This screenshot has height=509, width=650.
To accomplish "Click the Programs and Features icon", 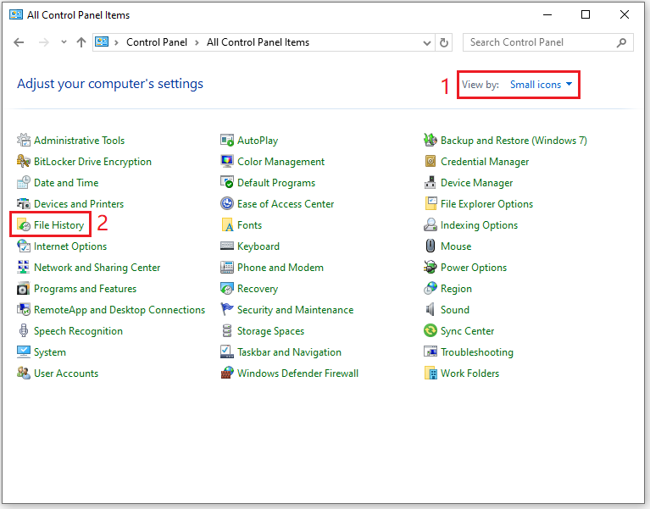I will [24, 288].
